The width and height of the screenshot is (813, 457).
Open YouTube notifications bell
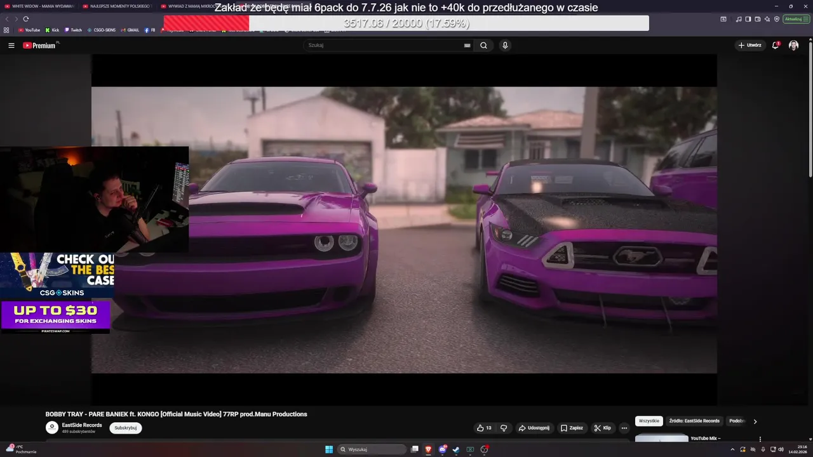775,45
